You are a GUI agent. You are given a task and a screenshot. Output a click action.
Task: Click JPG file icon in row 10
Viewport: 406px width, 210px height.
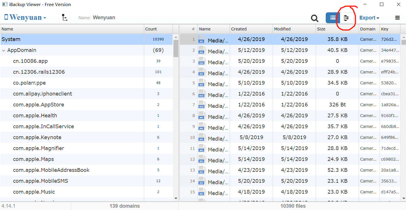pos(202,137)
